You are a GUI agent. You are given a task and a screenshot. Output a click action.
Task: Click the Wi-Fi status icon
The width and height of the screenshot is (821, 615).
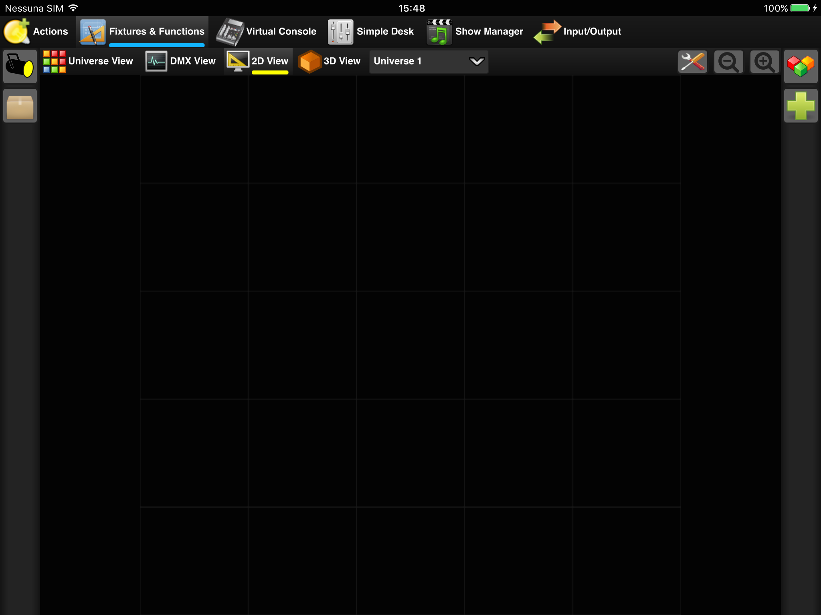pyautogui.click(x=73, y=8)
